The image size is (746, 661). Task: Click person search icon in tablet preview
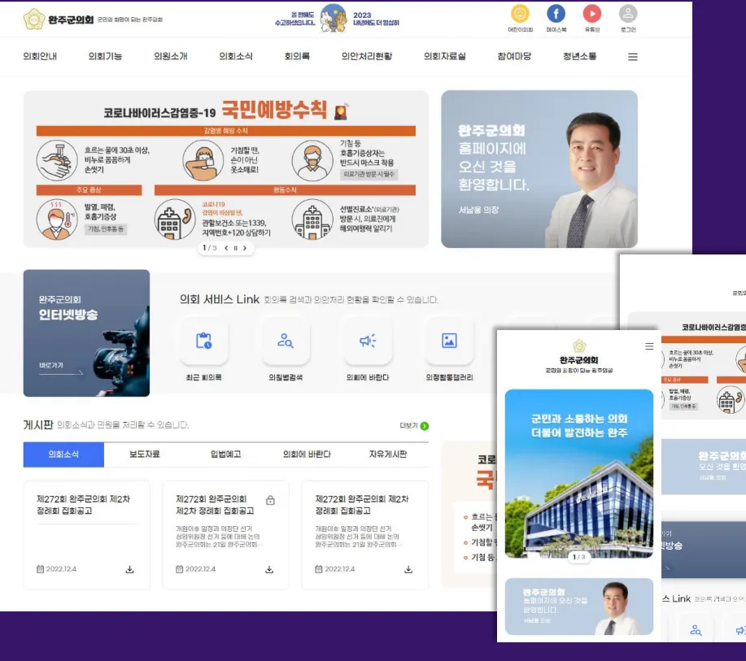pos(695,631)
